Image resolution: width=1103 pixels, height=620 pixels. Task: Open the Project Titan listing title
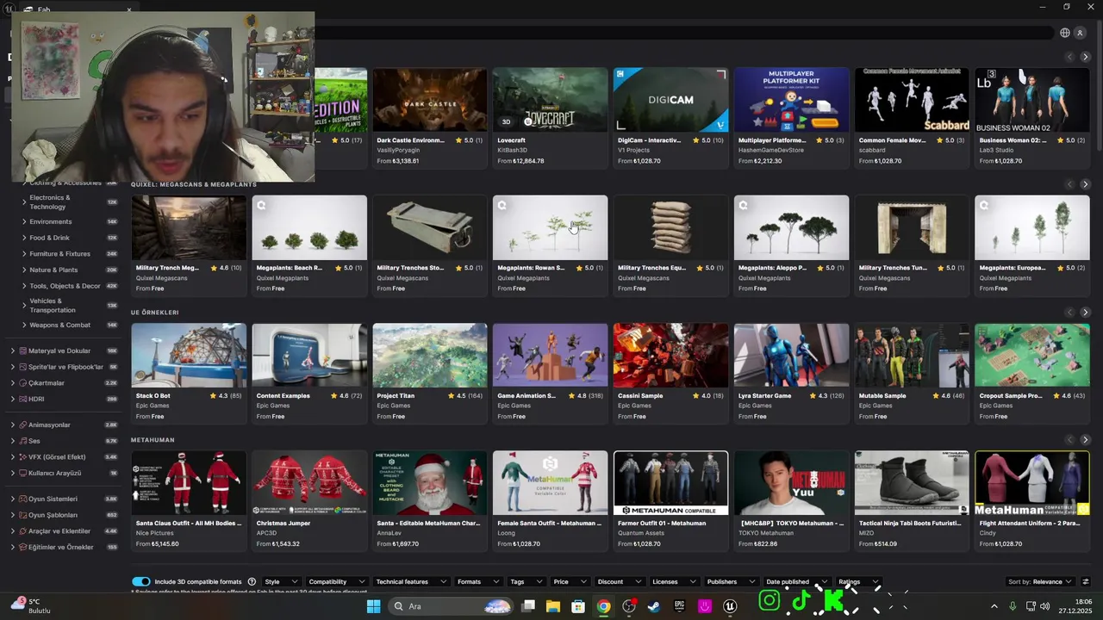[396, 395]
